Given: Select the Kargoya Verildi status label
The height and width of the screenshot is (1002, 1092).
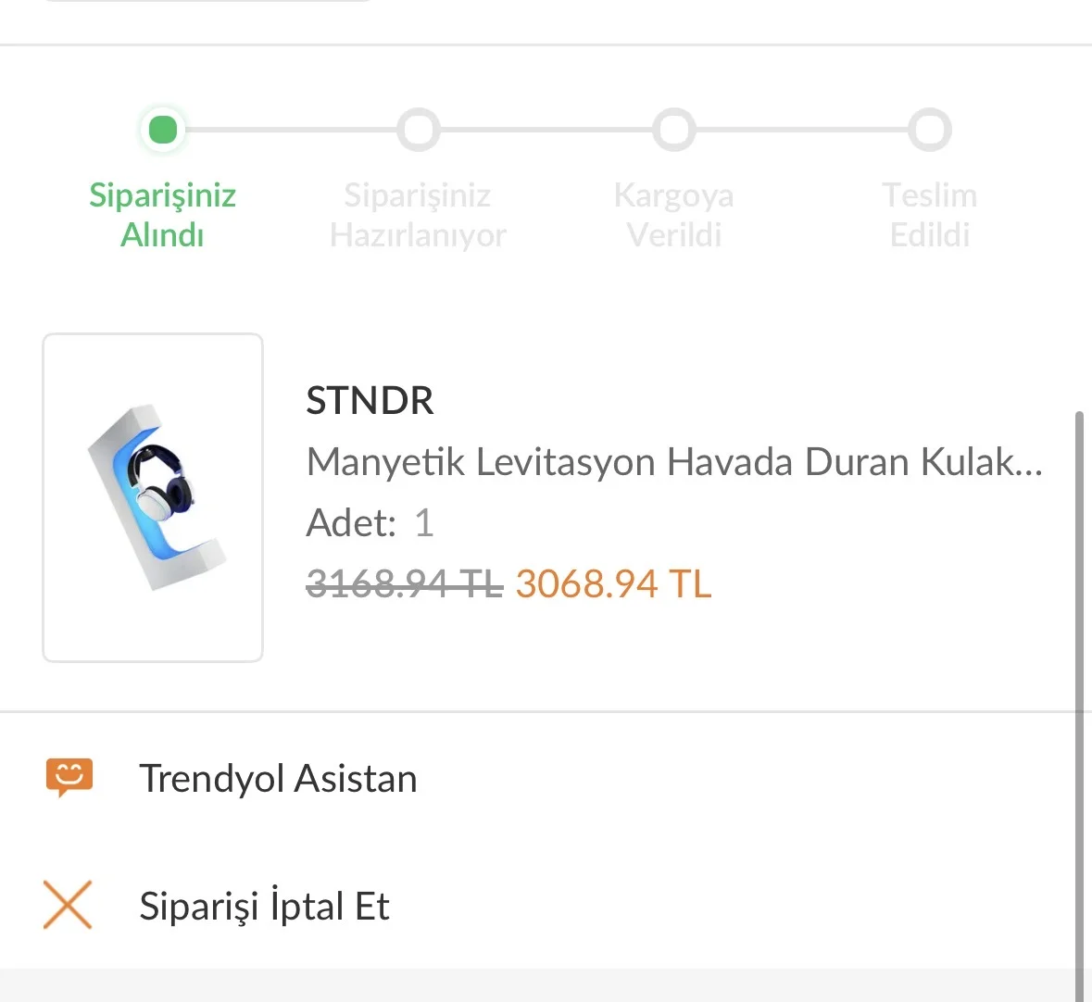Looking at the screenshot, I should point(673,215).
